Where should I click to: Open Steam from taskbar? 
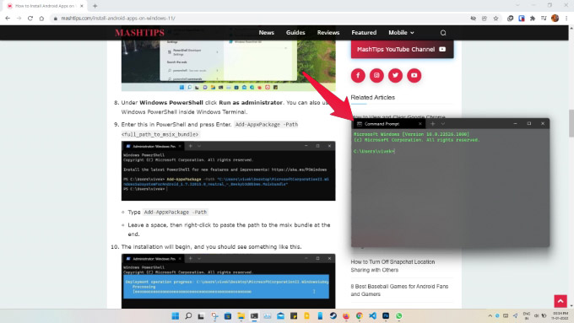tap(333, 315)
